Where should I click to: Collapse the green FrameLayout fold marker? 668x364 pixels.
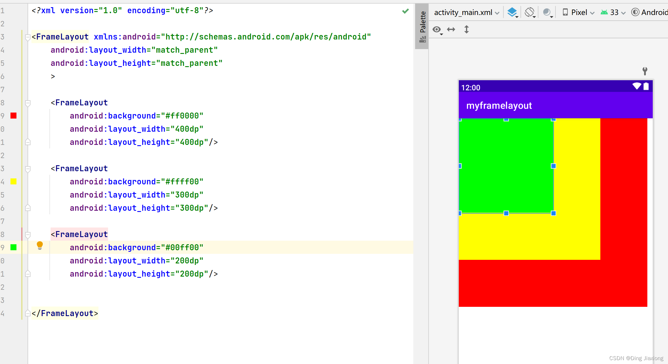coord(28,235)
